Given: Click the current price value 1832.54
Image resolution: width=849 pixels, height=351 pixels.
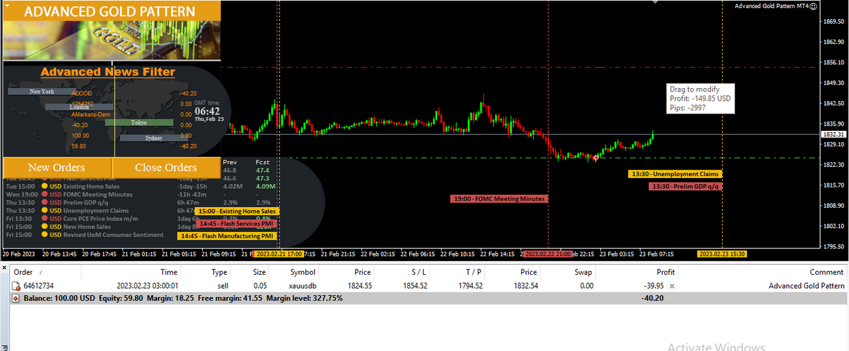Looking at the screenshot, I should [525, 286].
